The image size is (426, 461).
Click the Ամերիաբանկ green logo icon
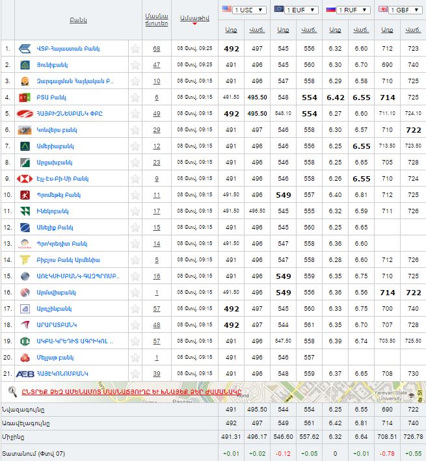coord(25,146)
